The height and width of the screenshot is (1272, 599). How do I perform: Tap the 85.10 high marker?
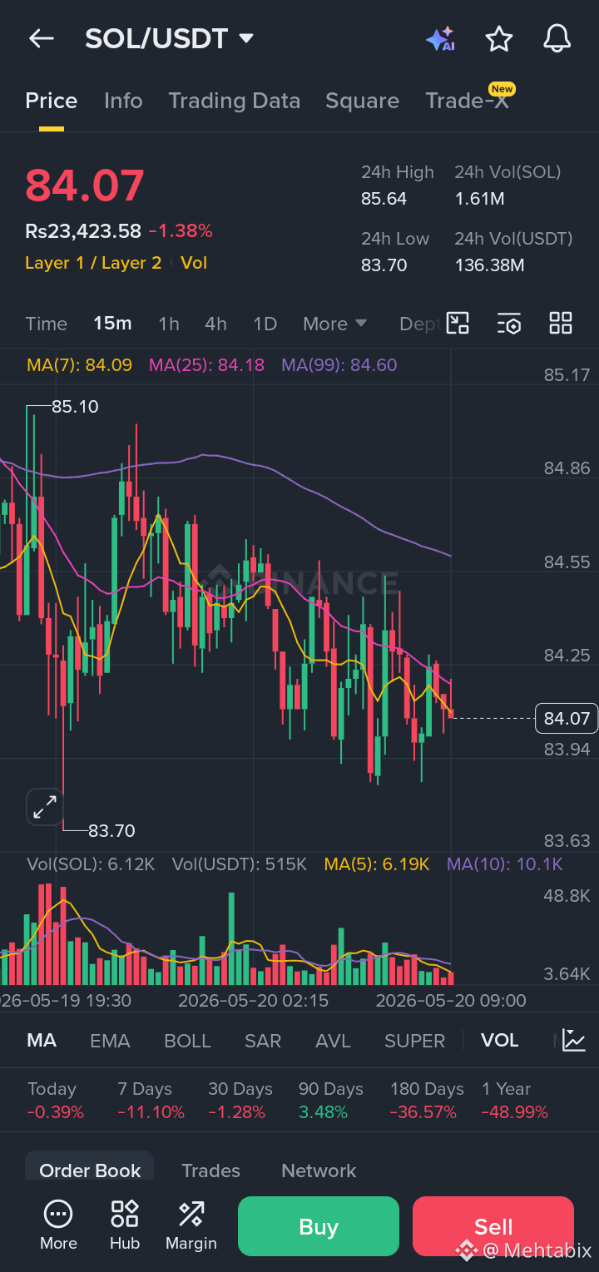[75, 407]
